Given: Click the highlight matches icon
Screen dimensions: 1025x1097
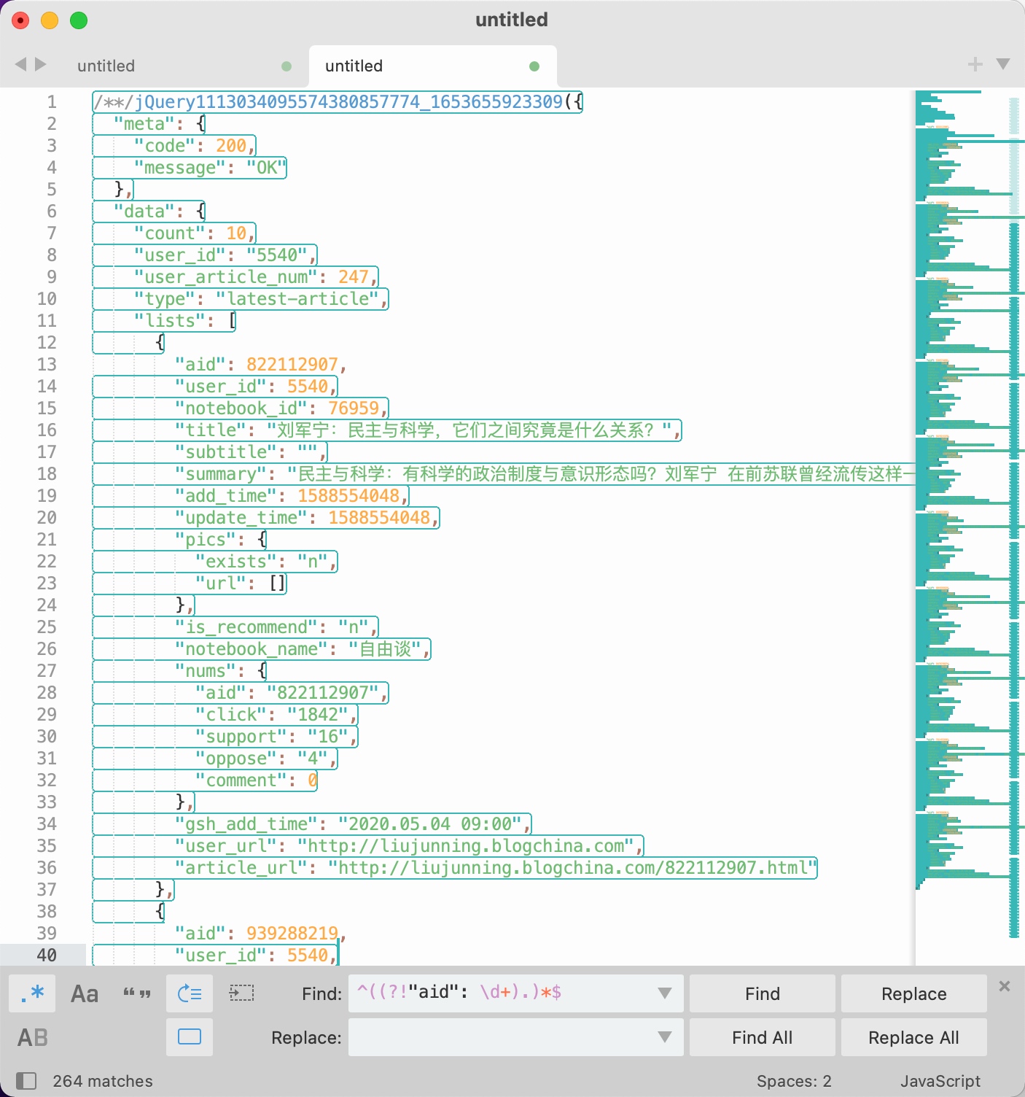Looking at the screenshot, I should click(x=190, y=1037).
